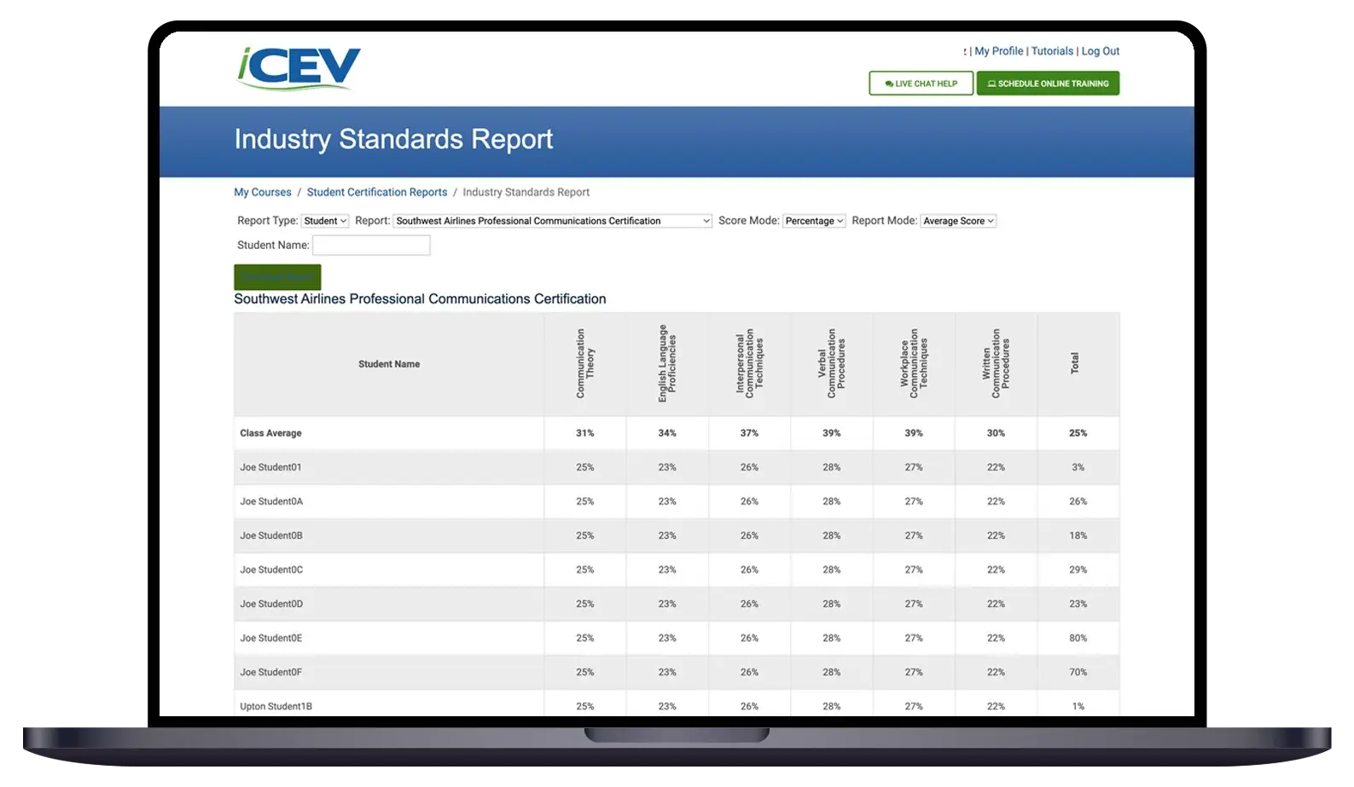Click the Live Chat Help button
This screenshot has height=787, width=1354.
click(921, 84)
